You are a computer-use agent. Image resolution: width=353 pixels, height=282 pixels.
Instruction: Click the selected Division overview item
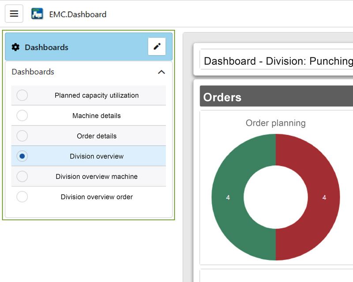pyautogui.click(x=97, y=156)
